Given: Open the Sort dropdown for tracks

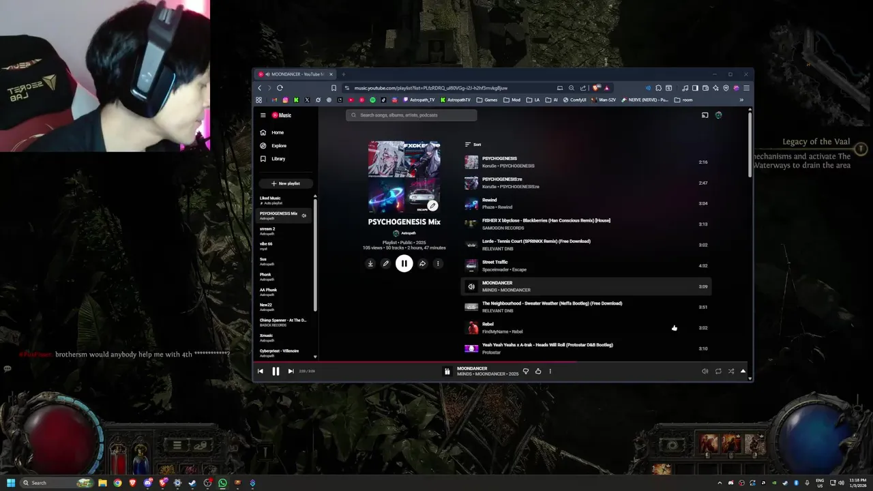Looking at the screenshot, I should tap(473, 145).
